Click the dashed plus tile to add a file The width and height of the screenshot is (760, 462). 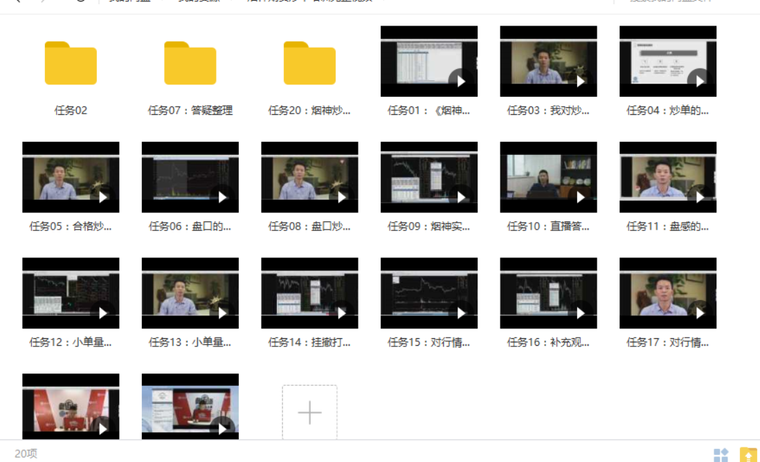click(309, 412)
